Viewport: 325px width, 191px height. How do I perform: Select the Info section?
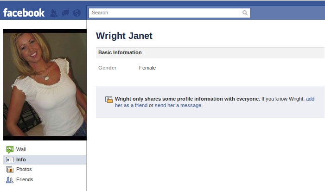tap(45, 160)
